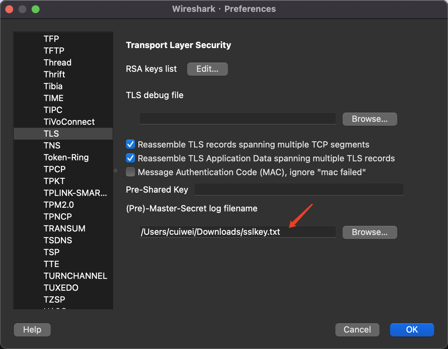Cancel the Preferences dialog
The height and width of the screenshot is (349, 448).
pos(357,330)
